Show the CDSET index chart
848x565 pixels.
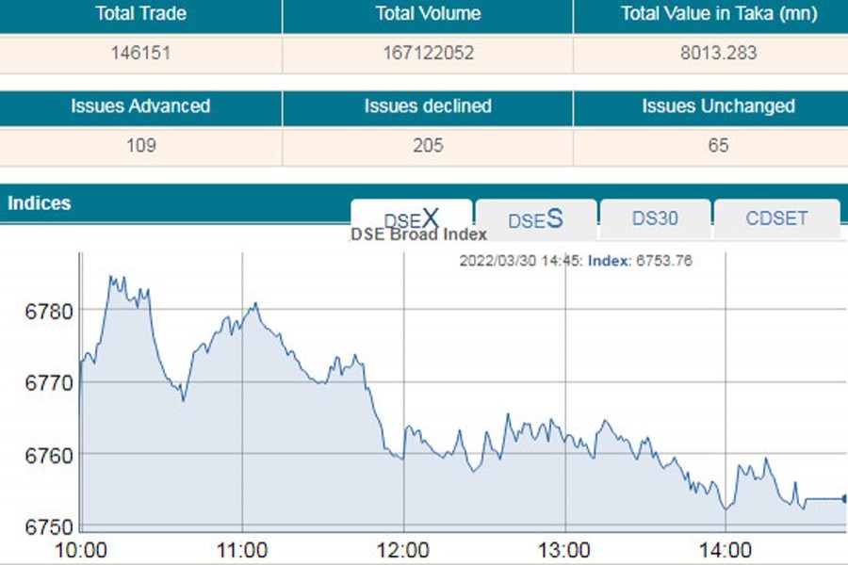point(776,218)
